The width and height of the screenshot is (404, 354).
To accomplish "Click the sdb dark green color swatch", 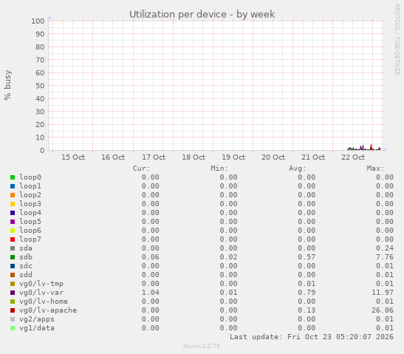I will (13, 257).
